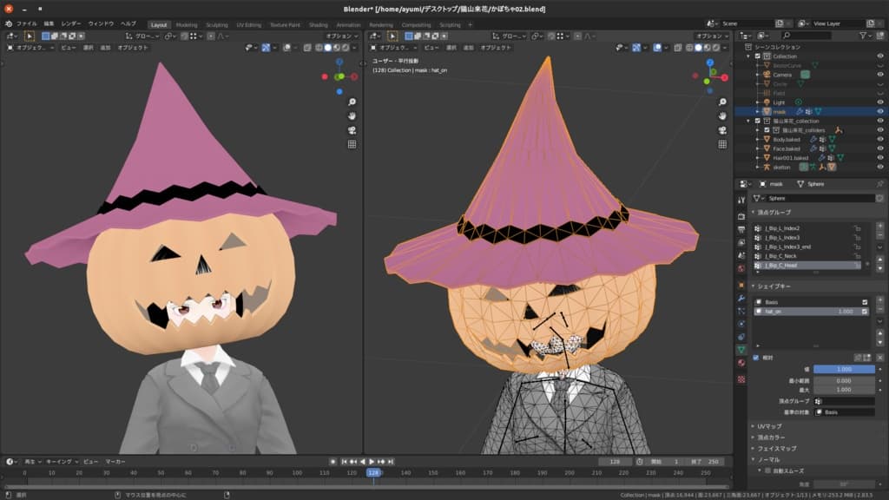Image resolution: width=889 pixels, height=500 pixels.
Task: Open the Material properties tab icon
Action: pos(741,362)
